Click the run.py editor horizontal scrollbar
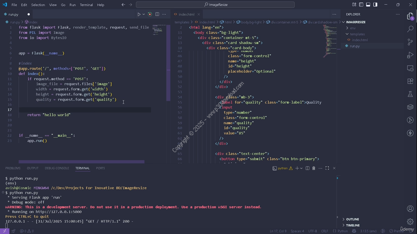 tap(81, 162)
